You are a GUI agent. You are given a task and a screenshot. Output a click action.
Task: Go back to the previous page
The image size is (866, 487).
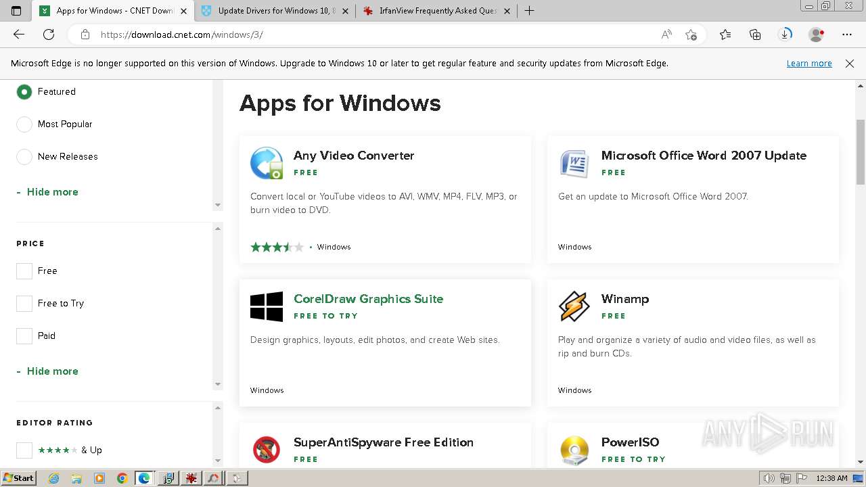[19, 34]
